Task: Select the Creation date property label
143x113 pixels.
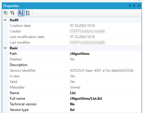Action: pos(20,26)
